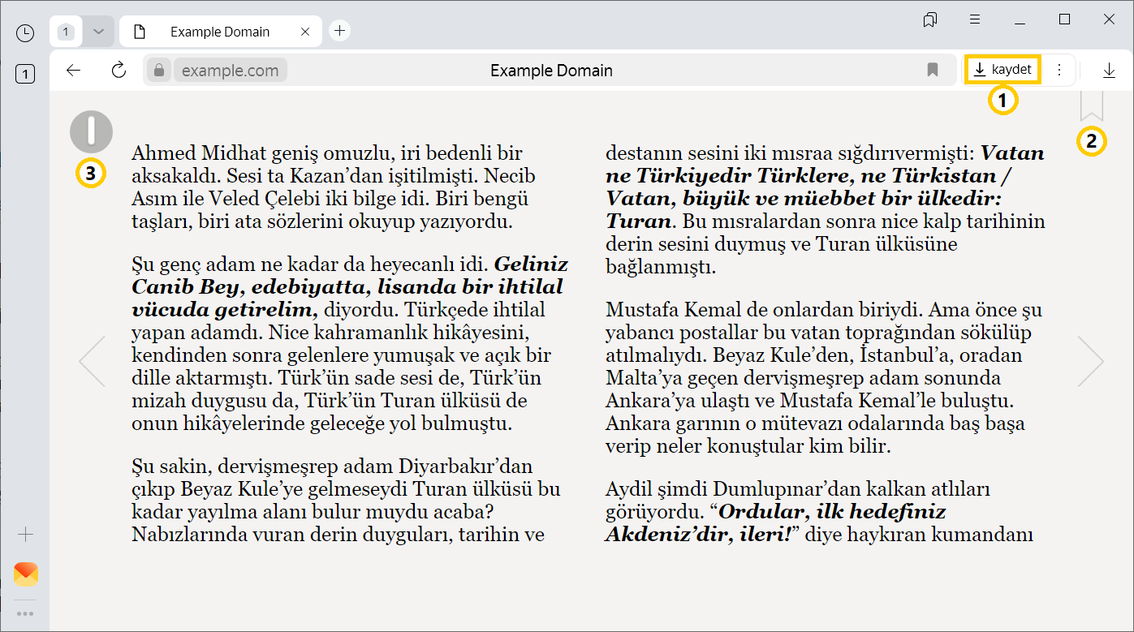The image size is (1134, 632).
Task: Click the example.com address bar
Action: point(231,70)
